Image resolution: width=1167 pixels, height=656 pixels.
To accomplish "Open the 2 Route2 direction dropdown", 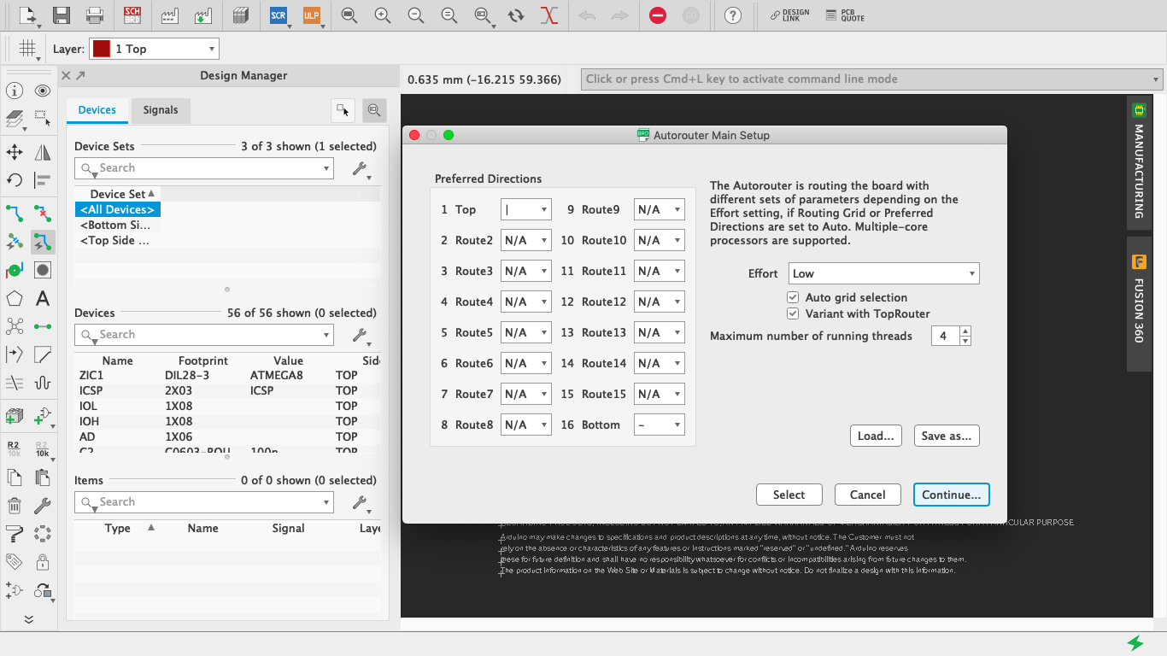I will coord(526,240).
